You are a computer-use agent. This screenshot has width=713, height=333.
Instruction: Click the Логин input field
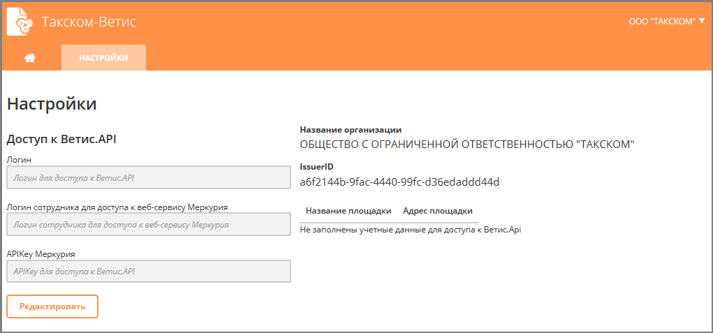[x=149, y=177]
